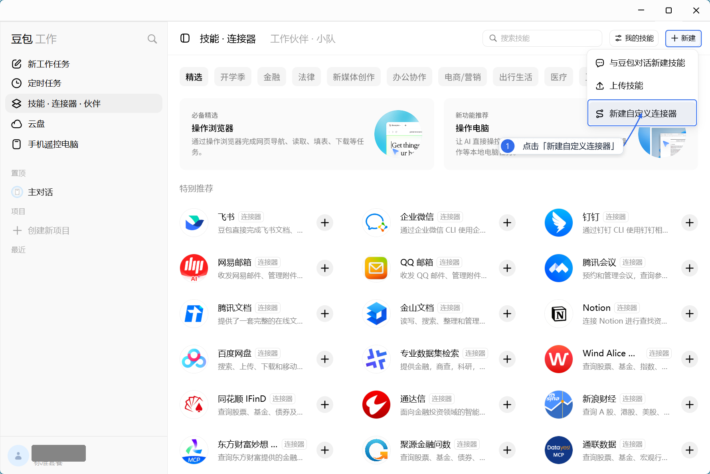This screenshot has height=474, width=710.
Task: Select the 法律 category chip
Action: [307, 77]
